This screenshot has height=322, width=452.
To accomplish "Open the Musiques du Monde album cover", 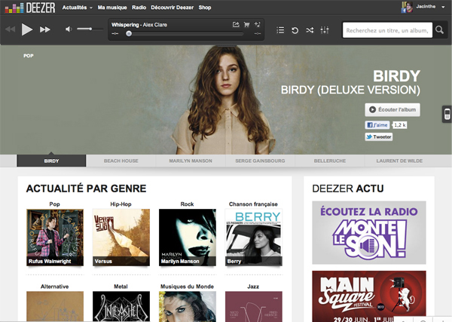I will [188, 306].
